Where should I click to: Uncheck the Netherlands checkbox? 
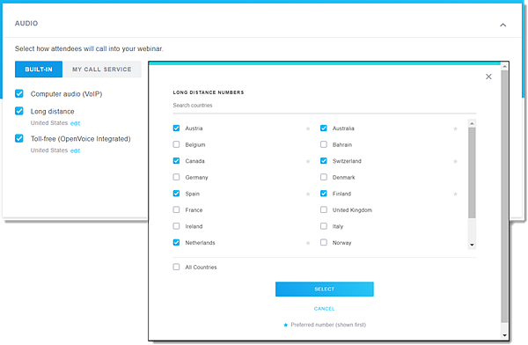click(x=176, y=243)
